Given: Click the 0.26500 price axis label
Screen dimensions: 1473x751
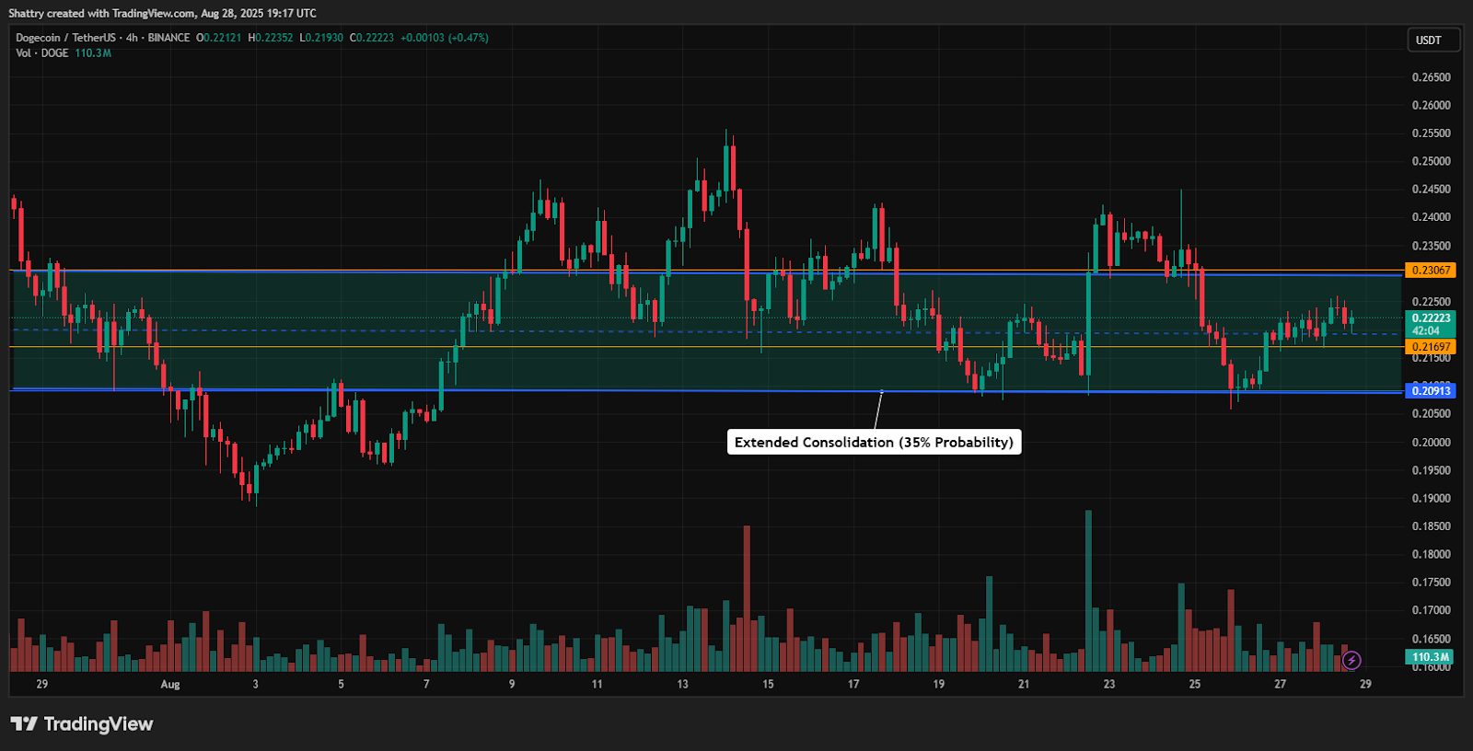Looking at the screenshot, I should pyautogui.click(x=1432, y=77).
